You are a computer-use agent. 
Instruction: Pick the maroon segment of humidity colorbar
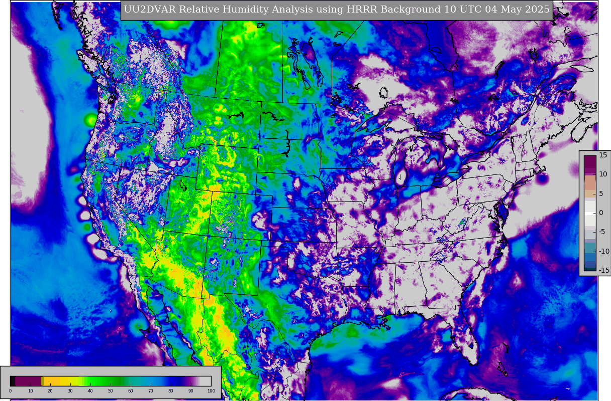28,381
